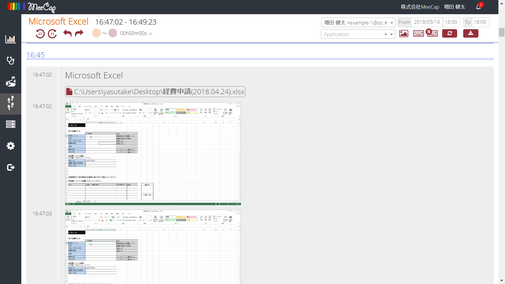Select the footprints activity trail sidebar icon
The image size is (505, 284).
[11, 103]
